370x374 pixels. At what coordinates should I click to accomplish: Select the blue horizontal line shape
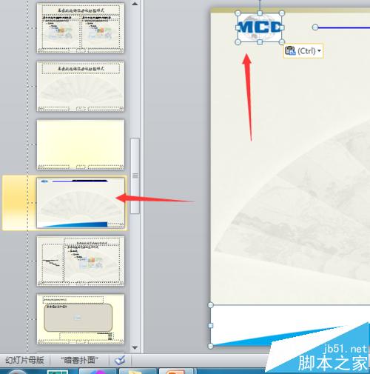[343, 27]
